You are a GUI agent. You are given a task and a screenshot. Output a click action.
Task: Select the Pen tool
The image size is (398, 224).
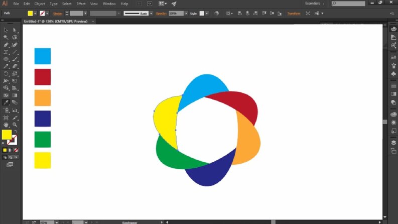click(6, 45)
